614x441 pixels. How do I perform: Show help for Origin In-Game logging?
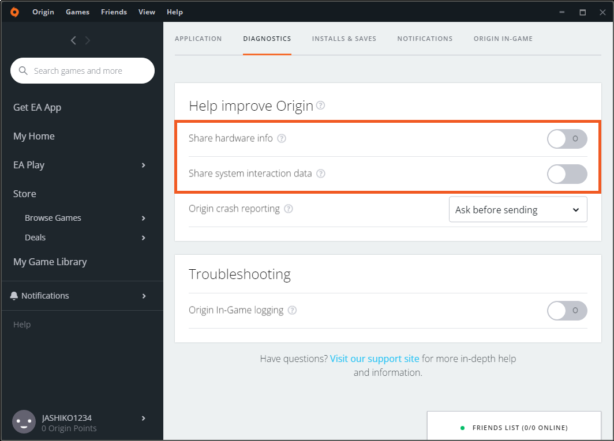[292, 310]
